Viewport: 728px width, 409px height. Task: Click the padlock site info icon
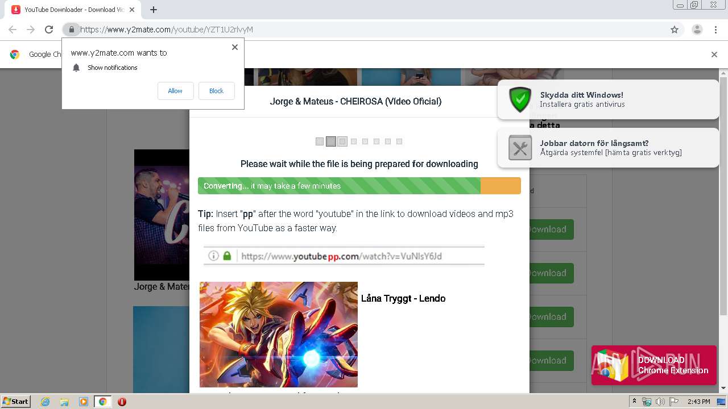(71, 30)
